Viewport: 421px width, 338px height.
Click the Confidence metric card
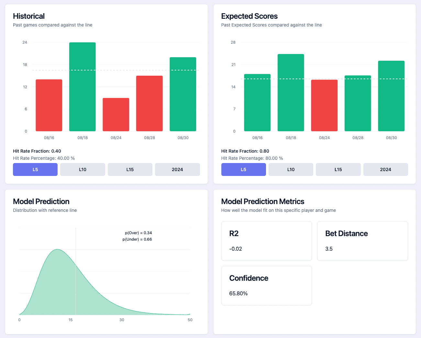(267, 286)
